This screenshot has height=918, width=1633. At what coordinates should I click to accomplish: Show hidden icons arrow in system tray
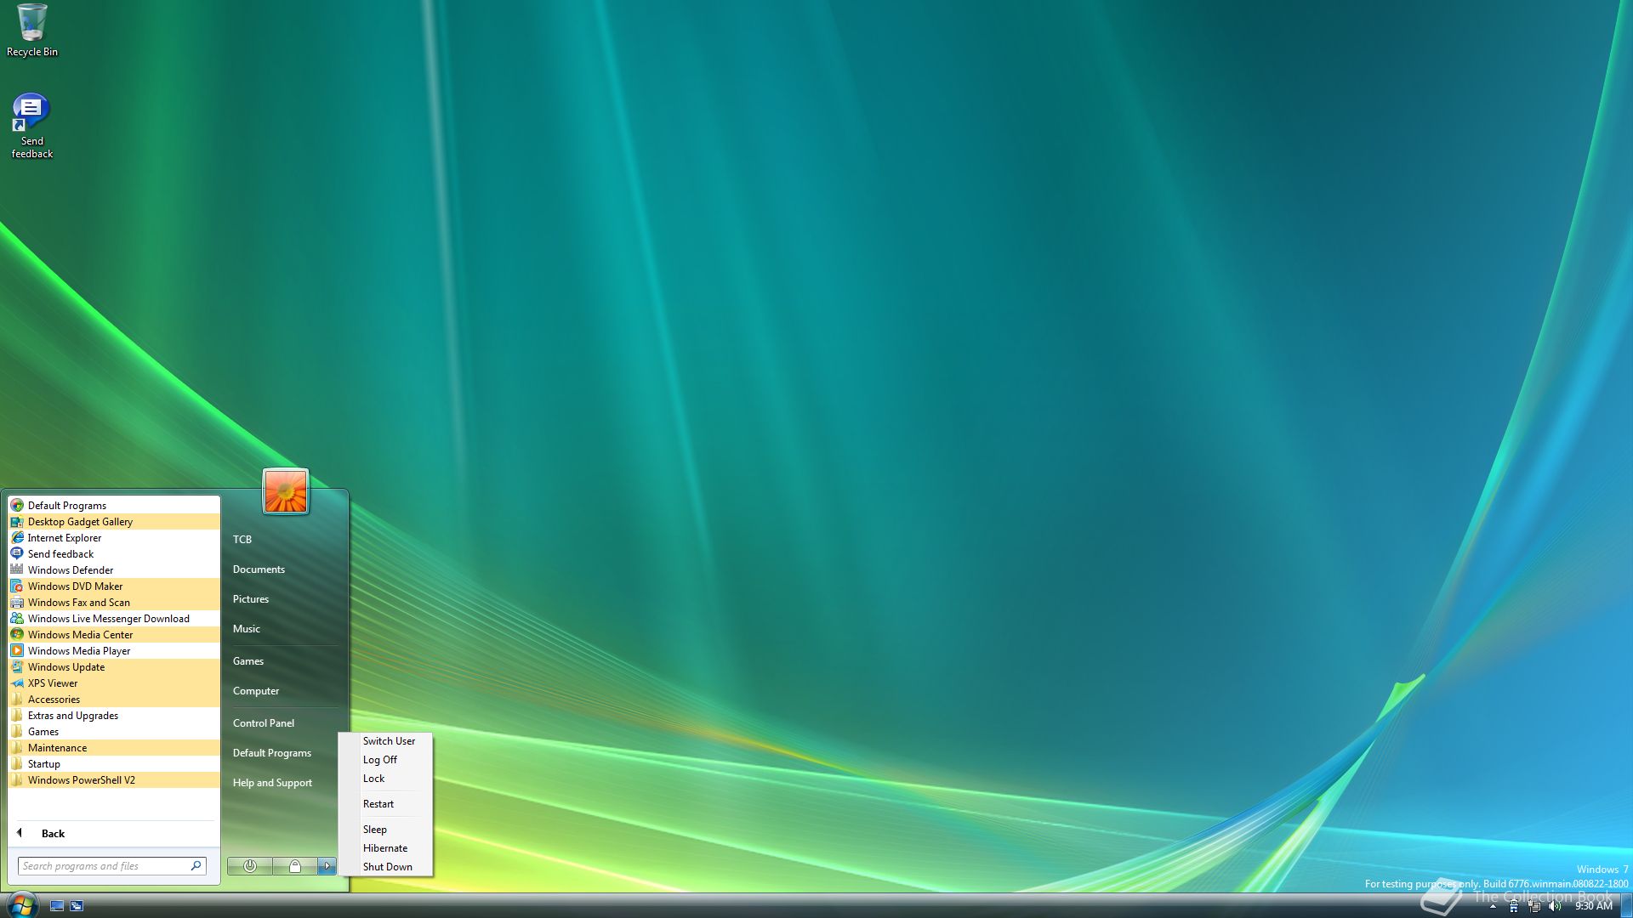[1493, 906]
